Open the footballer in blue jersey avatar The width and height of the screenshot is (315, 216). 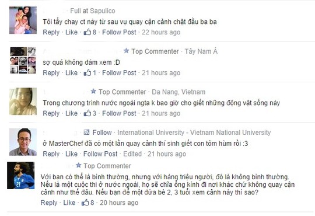20,175
